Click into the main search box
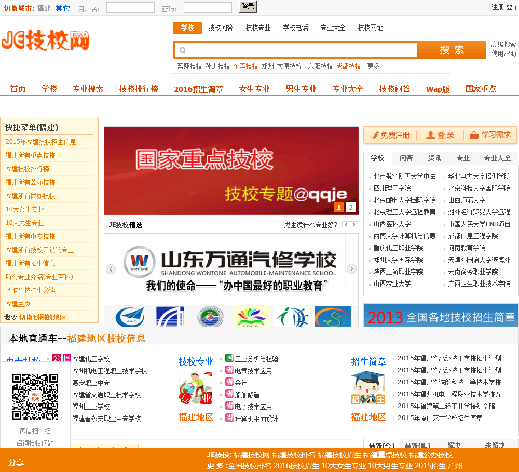The image size is (519, 472). click(296, 50)
